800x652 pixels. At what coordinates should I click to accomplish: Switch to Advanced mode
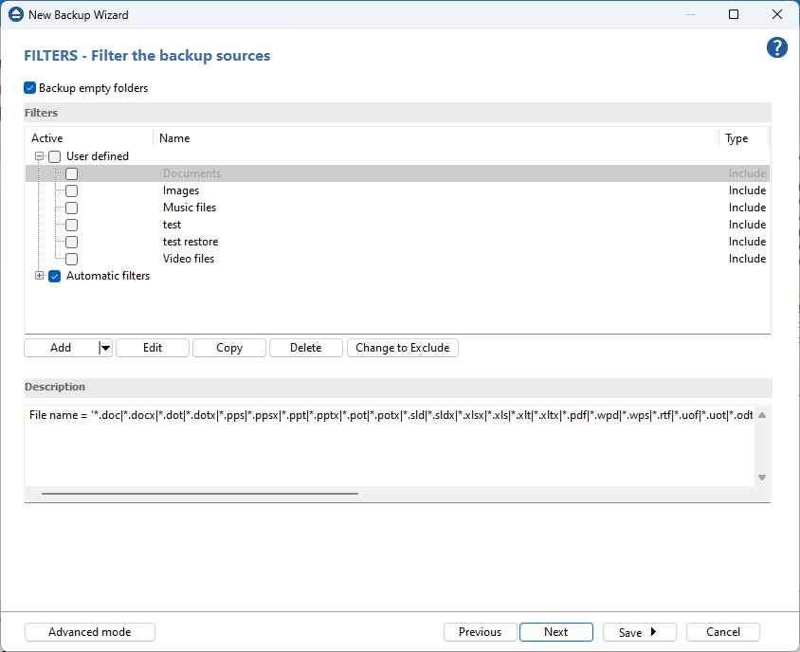[x=89, y=632]
